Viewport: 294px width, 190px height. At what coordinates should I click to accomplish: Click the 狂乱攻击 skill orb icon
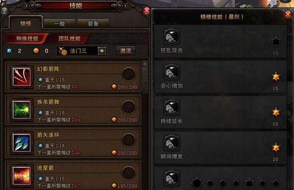click(x=171, y=37)
